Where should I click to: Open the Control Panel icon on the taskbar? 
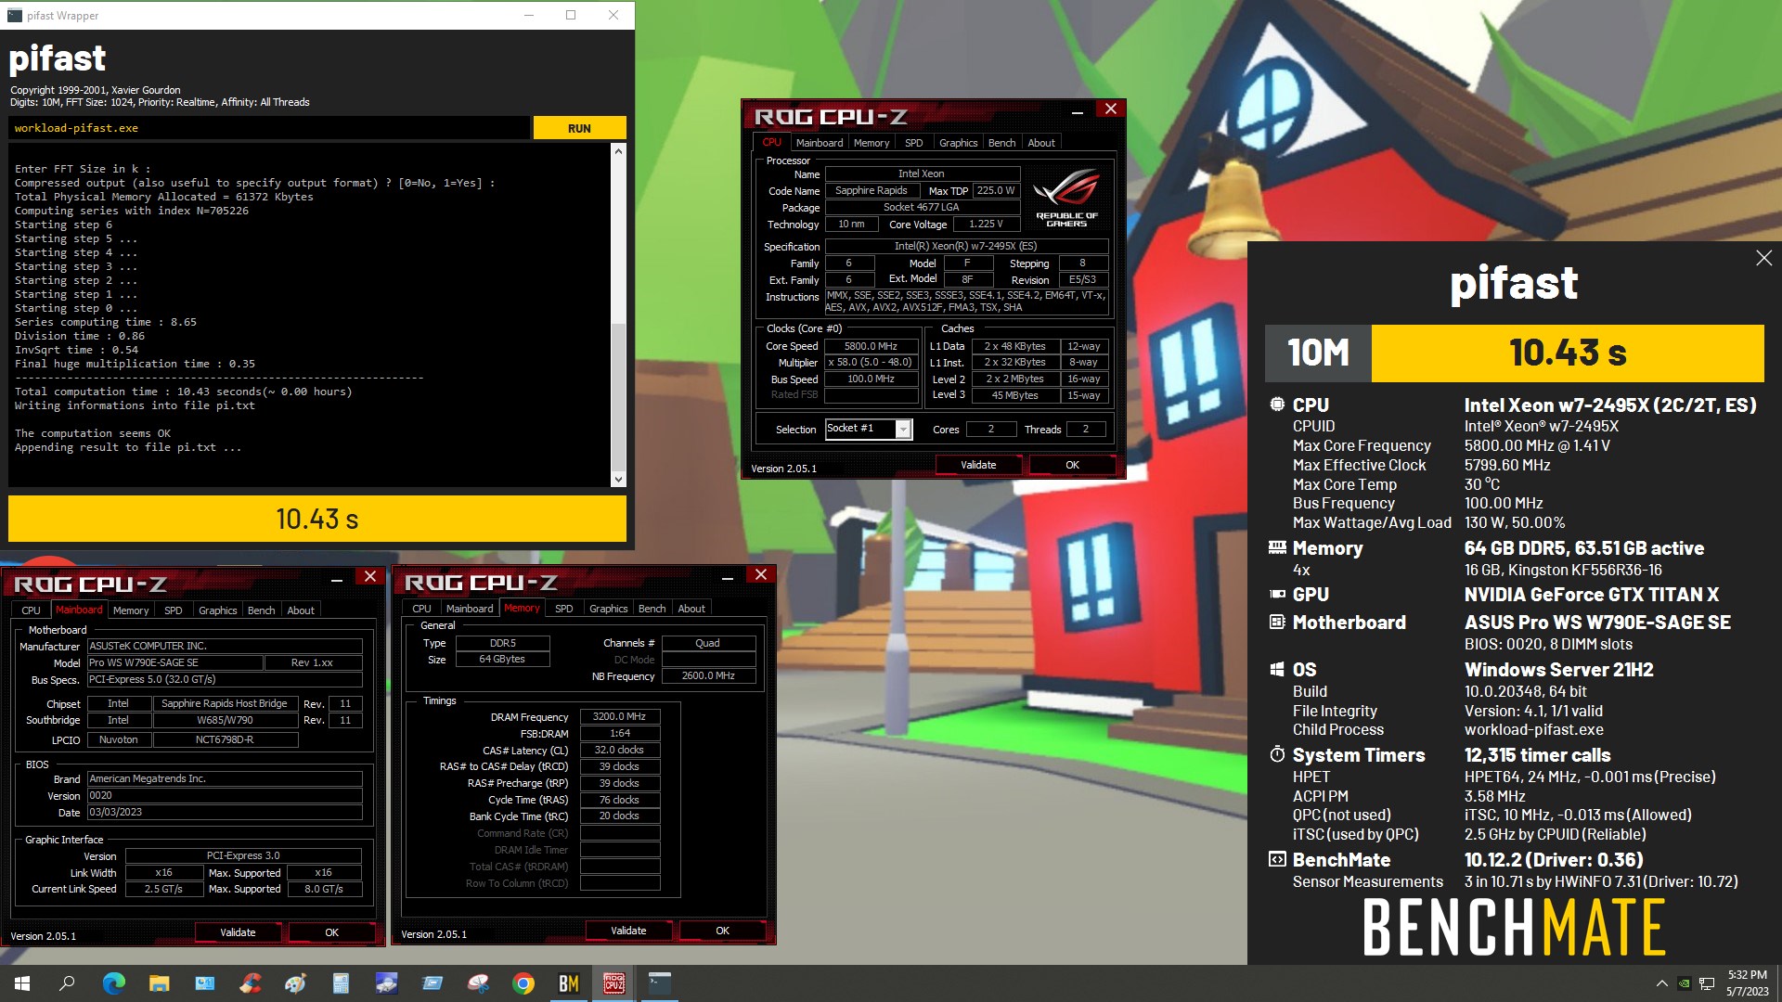tap(204, 983)
